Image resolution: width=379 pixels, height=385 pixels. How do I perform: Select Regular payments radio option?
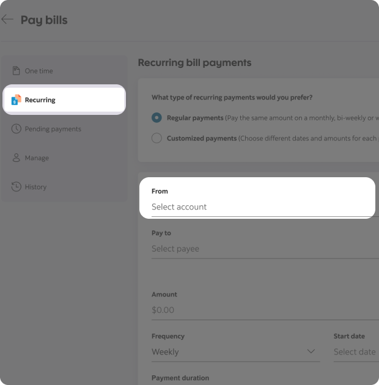[x=157, y=118]
